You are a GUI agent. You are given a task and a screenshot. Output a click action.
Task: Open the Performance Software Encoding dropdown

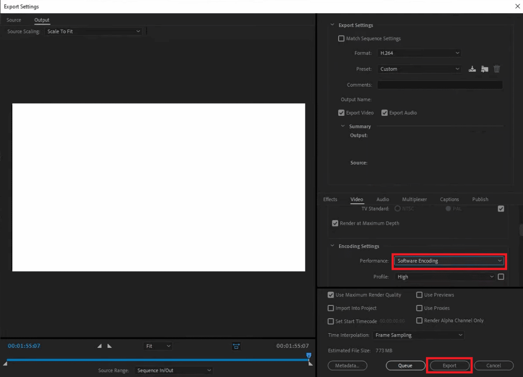(449, 261)
